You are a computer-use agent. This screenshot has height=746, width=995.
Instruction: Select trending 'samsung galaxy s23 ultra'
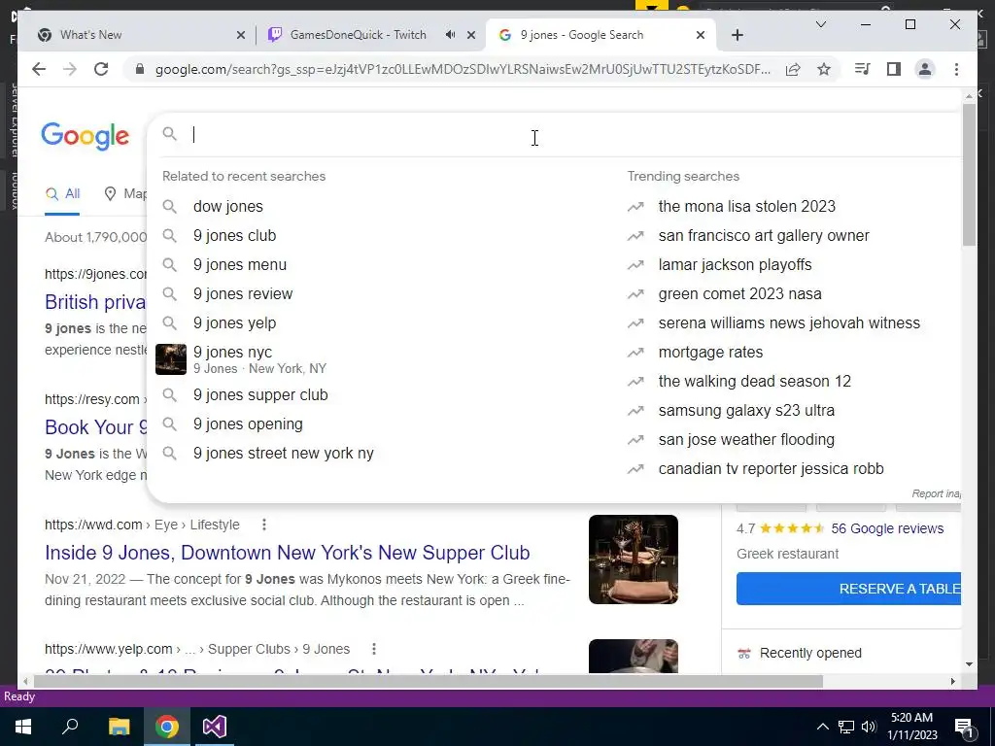(x=746, y=411)
